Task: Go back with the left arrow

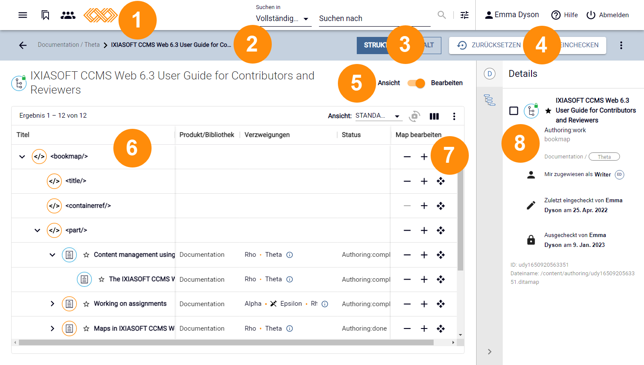Action: click(x=23, y=45)
